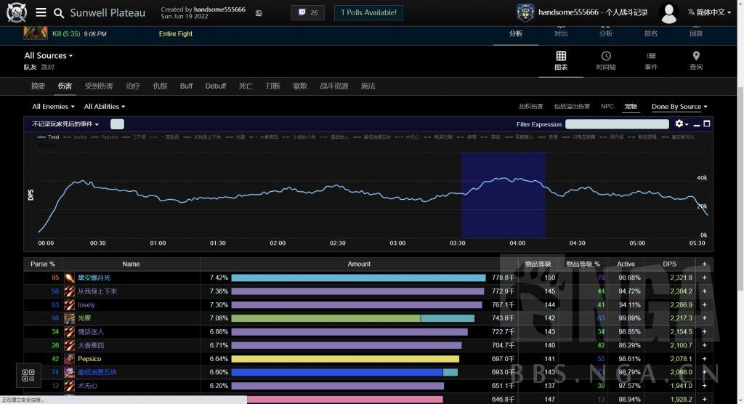Toggle the NPC filter option
744x404 pixels.
click(x=607, y=107)
